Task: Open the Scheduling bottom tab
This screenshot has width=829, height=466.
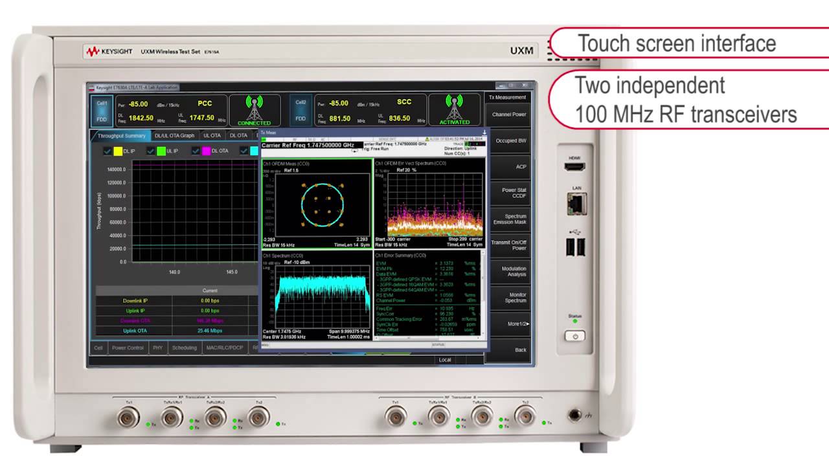Action: pos(184,348)
